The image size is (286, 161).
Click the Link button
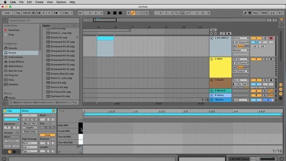pyautogui.click(x=7, y=13)
